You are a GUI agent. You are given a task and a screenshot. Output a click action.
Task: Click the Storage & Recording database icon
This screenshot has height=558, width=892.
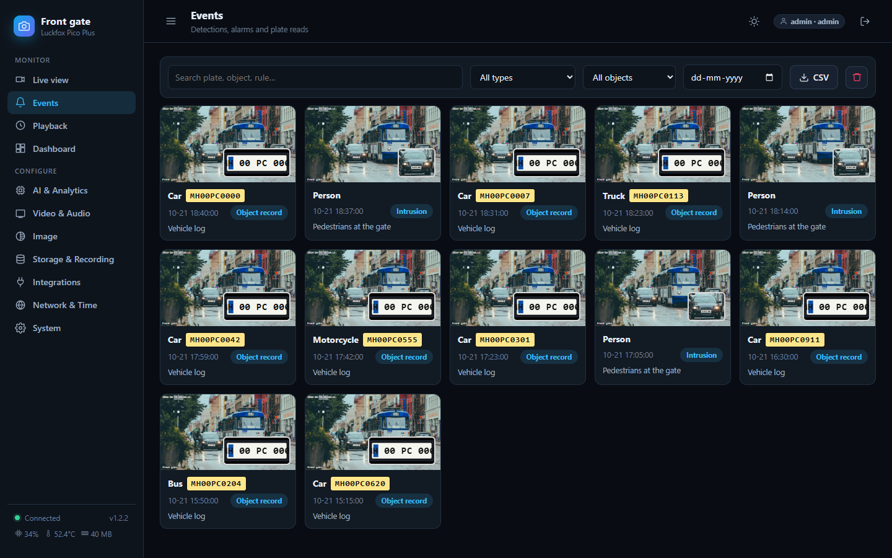pos(20,259)
